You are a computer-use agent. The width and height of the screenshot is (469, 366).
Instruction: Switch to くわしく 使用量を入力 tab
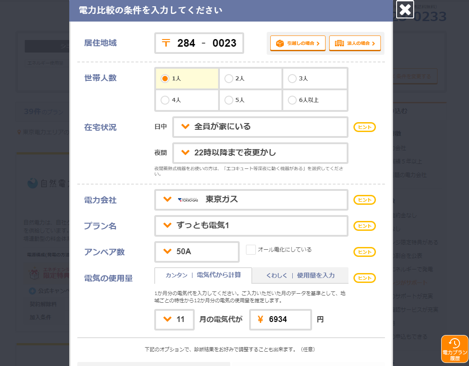(x=300, y=275)
